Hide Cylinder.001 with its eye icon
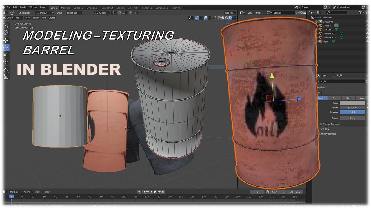The image size is (371, 208). (367, 34)
